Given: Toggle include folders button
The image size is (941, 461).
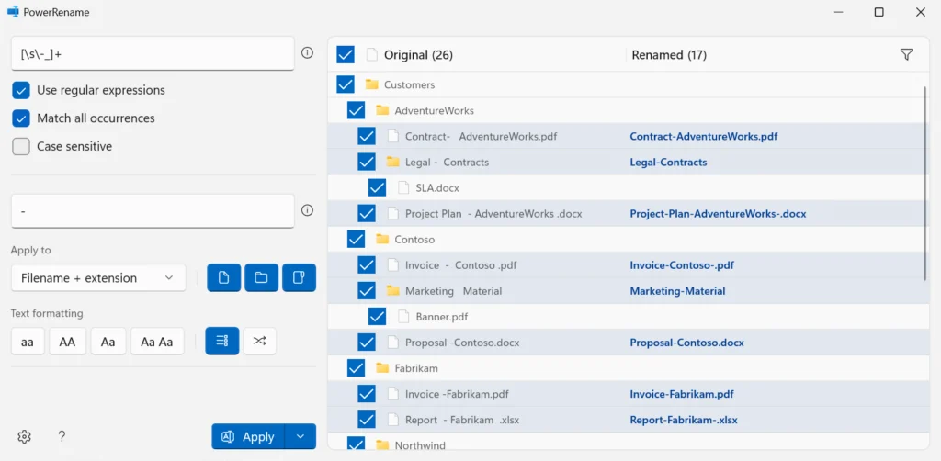Looking at the screenshot, I should click(261, 277).
